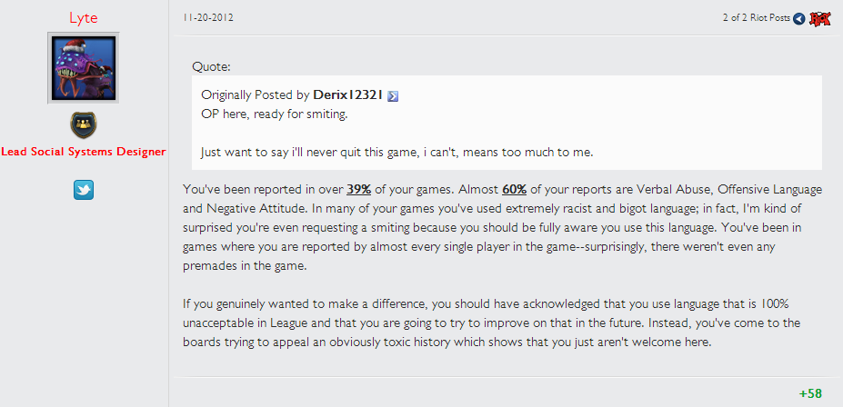843x407 pixels.
Task: Click the bold underlined 39% figure
Action: point(359,189)
